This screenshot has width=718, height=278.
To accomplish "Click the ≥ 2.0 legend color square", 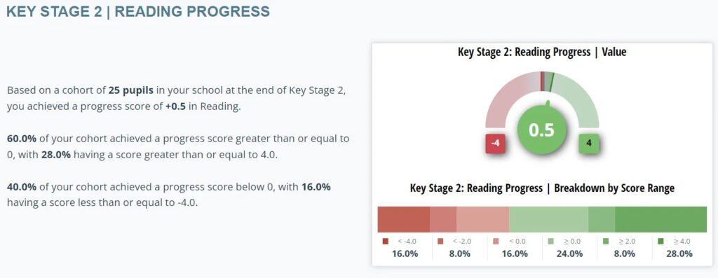I will (606, 242).
